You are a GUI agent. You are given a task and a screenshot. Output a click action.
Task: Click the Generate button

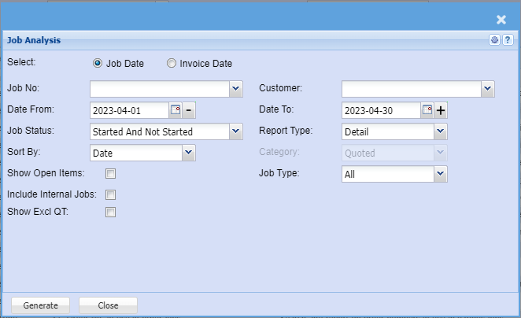point(40,305)
